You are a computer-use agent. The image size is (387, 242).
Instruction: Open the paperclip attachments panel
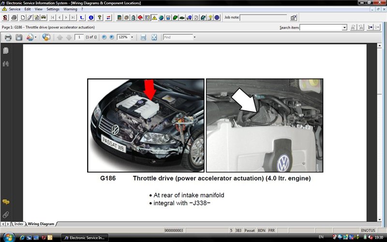[6, 214]
